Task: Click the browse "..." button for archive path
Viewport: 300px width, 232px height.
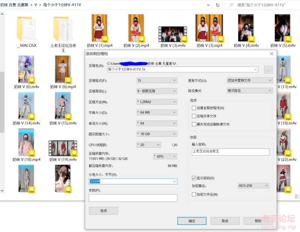Action: [268, 70]
